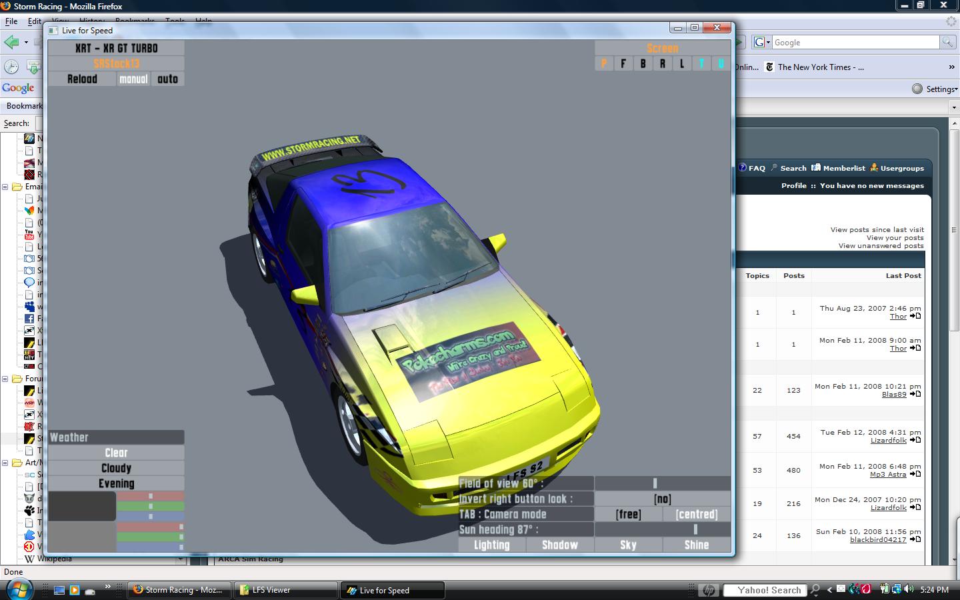Select Cloudy weather option
960x600 pixels.
pos(116,468)
